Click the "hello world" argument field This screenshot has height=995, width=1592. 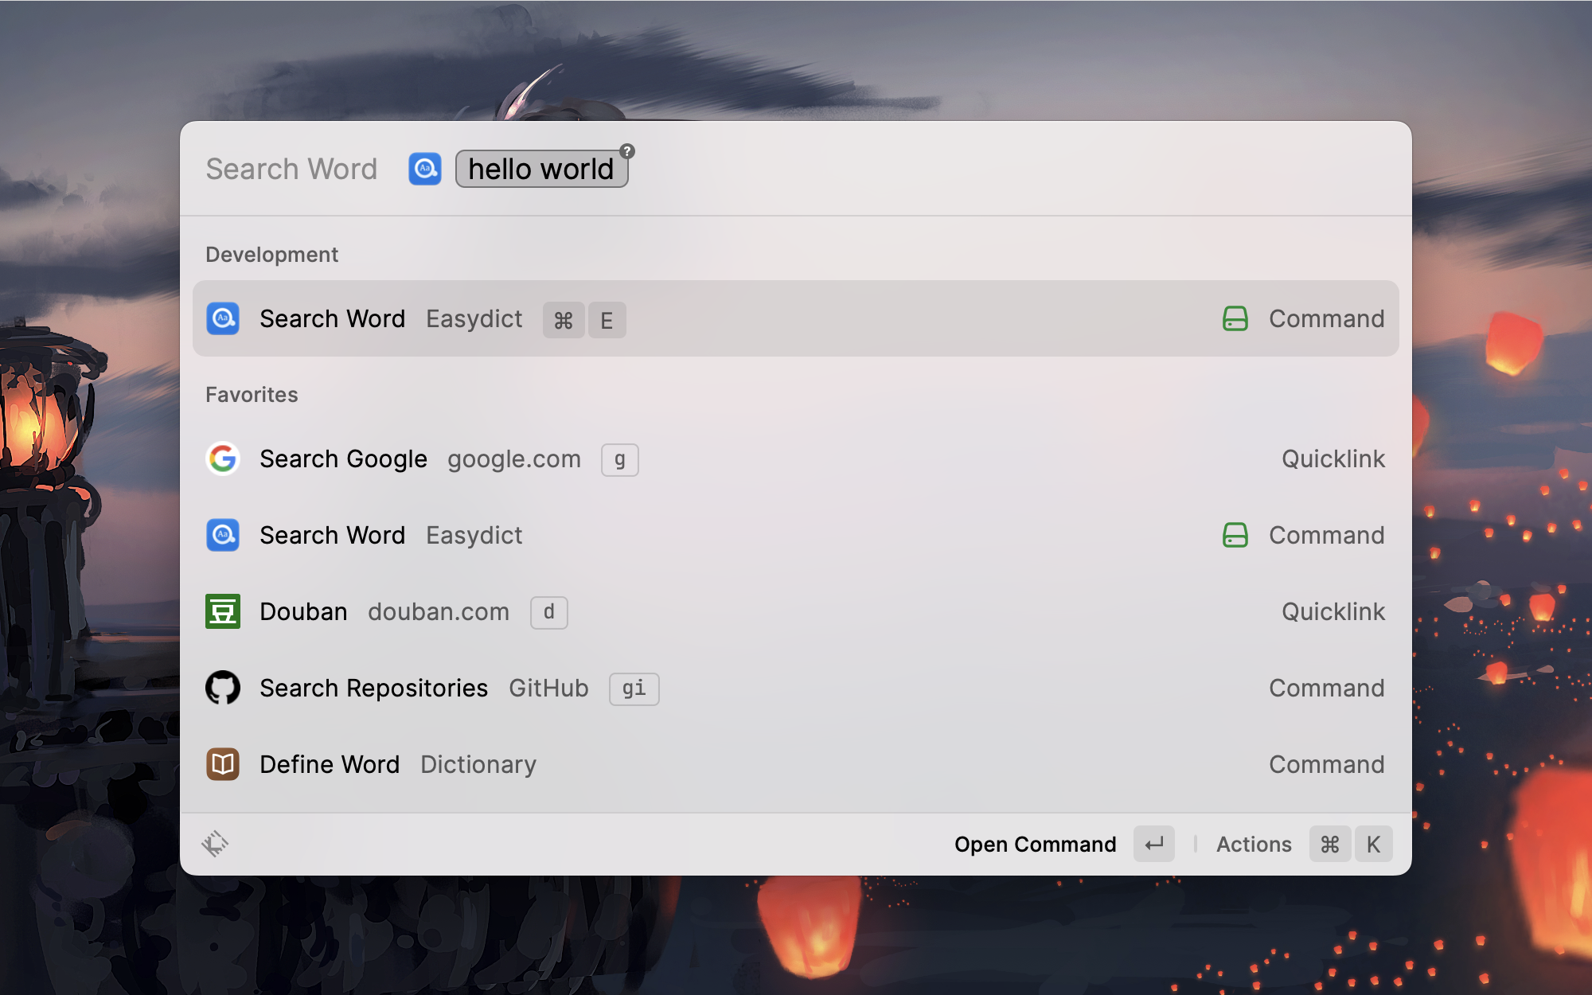541,169
